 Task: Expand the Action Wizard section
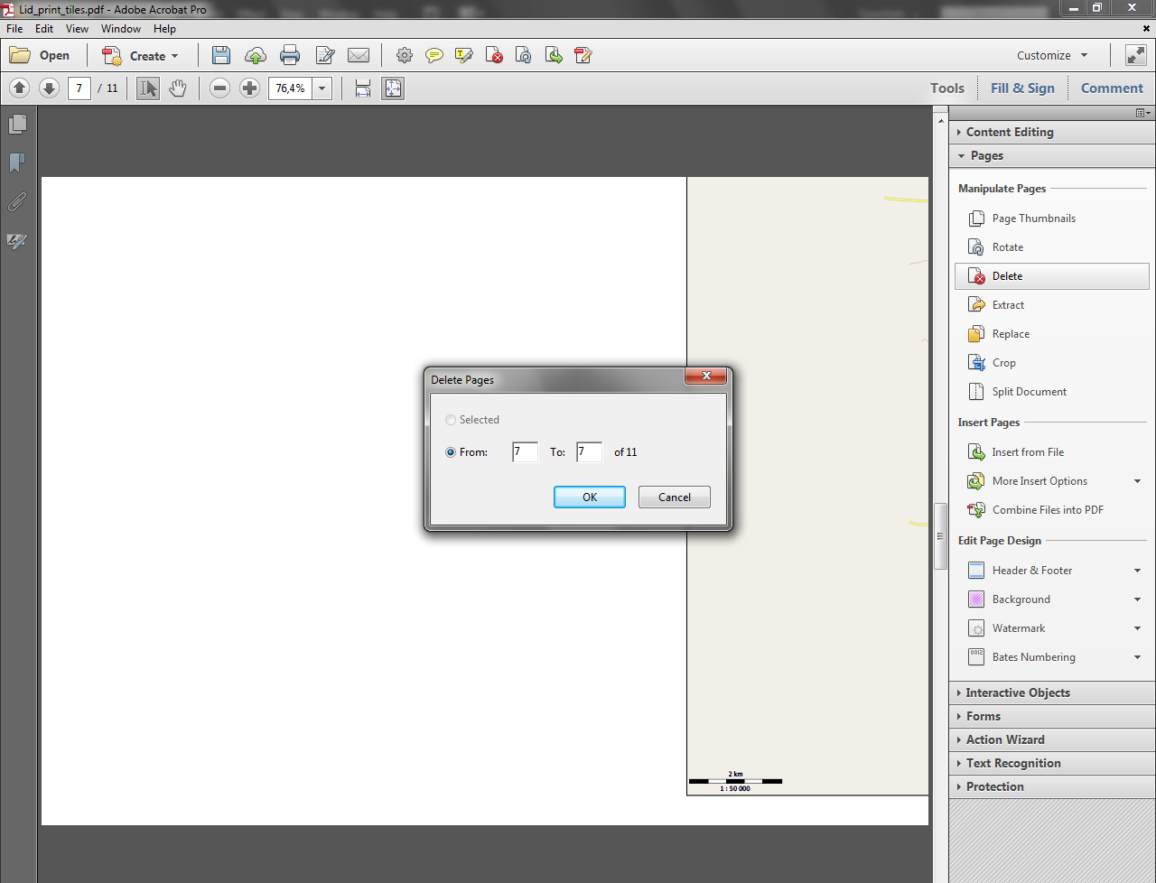point(1052,739)
